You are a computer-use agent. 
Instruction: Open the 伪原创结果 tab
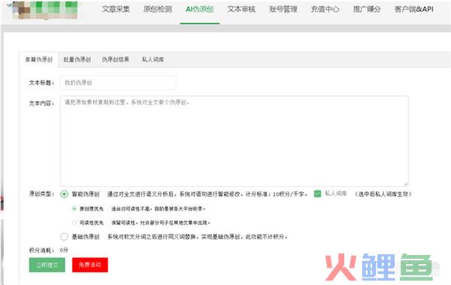pyautogui.click(x=115, y=59)
